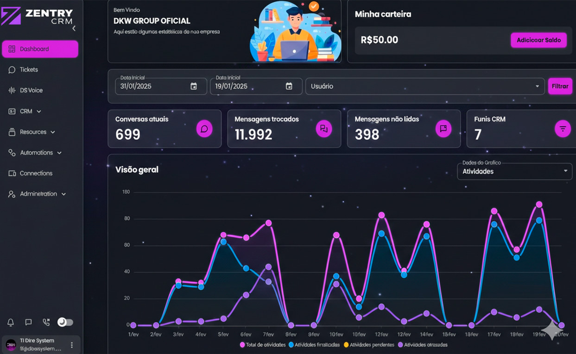Open the Atividades chart data dropdown
Viewport: 576px width, 354px height.
[x=514, y=171]
